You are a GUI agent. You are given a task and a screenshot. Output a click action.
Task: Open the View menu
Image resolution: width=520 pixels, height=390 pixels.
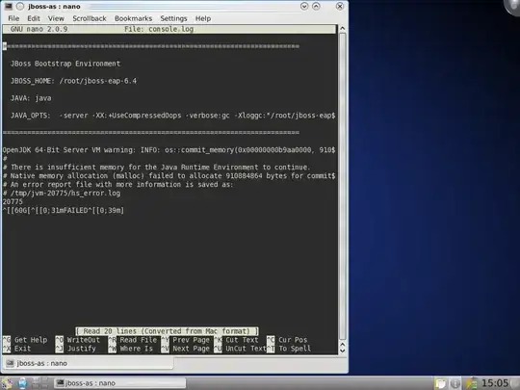click(x=56, y=18)
